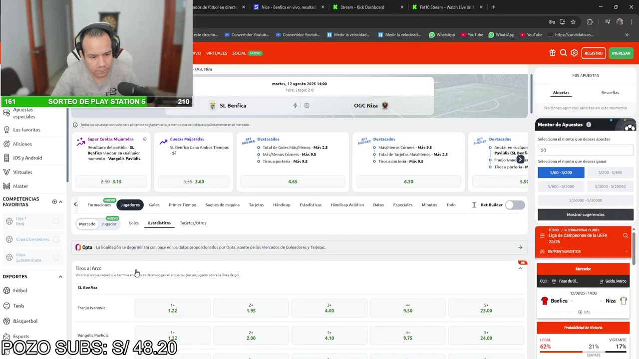This screenshot has height=359, width=639.
Task: Open the Saques de esquina tab
Action: click(x=222, y=204)
